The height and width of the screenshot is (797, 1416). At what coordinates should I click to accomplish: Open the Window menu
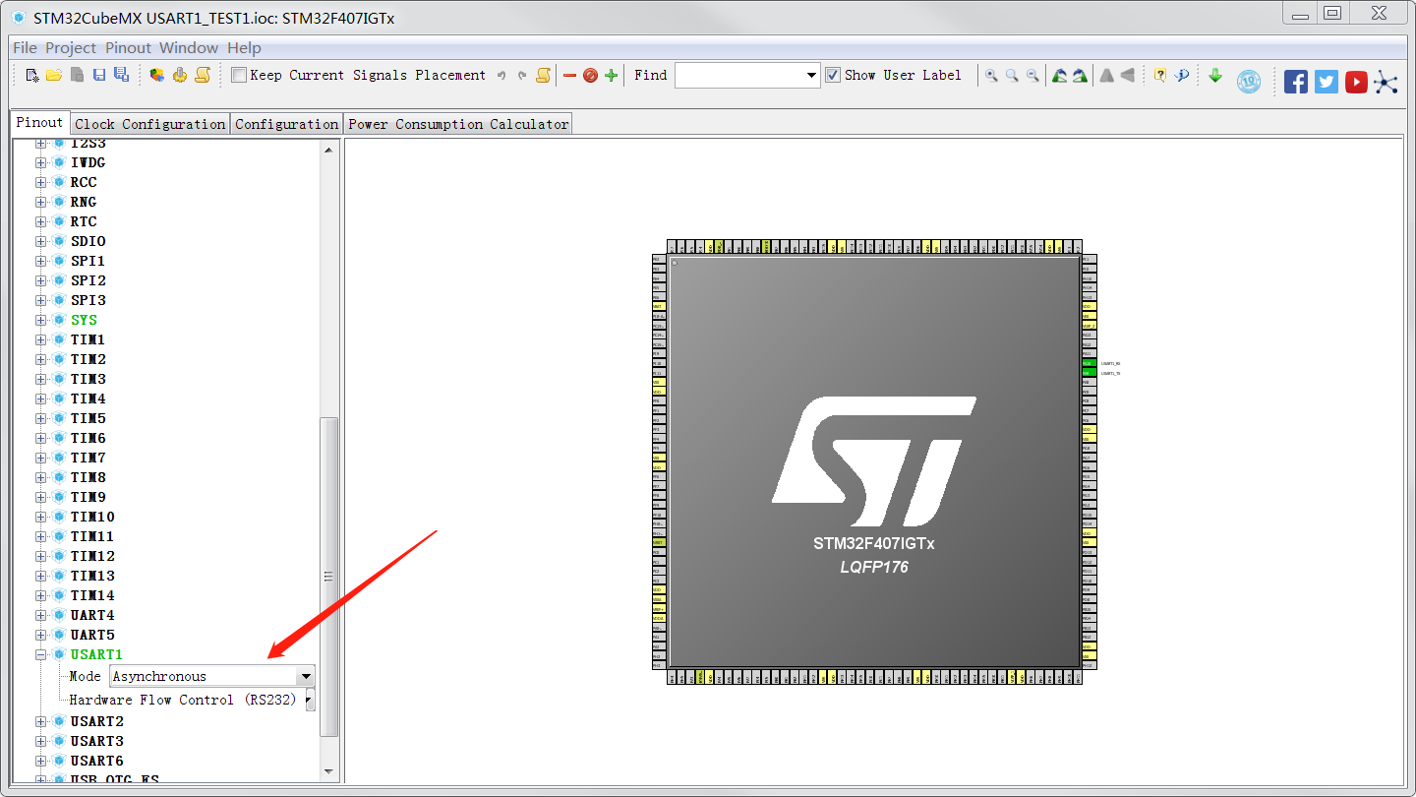point(189,47)
